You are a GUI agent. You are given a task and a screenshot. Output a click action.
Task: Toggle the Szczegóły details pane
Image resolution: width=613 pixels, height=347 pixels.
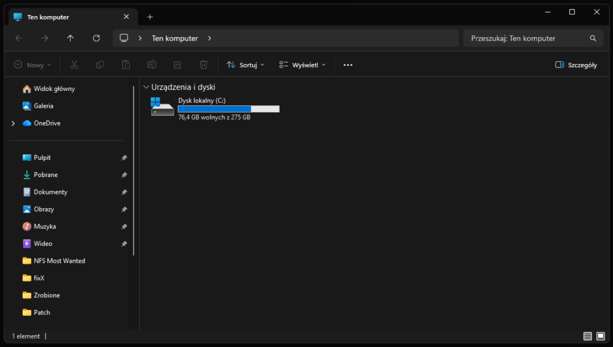coord(576,65)
